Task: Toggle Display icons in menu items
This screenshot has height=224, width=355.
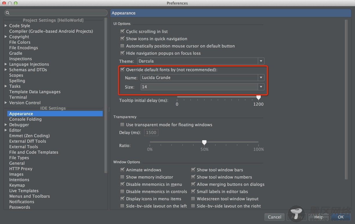Action: [x=122, y=199]
